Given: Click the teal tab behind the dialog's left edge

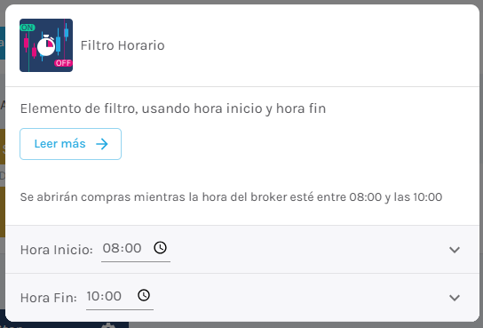Looking at the screenshot, I should (3, 43).
